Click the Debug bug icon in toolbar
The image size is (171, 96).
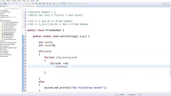coord(33,3)
